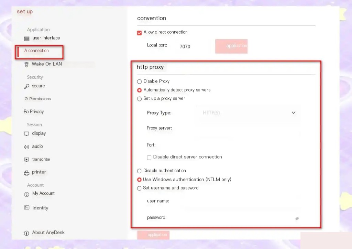This screenshot has height=249, width=352.
Task: Click the user interface list icon
Action: tap(26, 39)
